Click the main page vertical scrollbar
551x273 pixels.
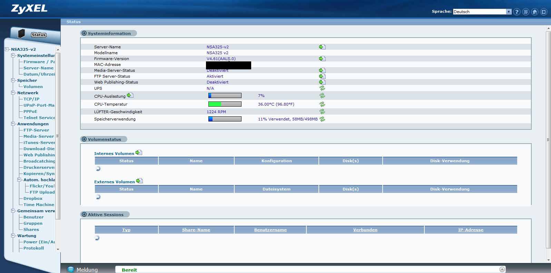click(x=548, y=140)
